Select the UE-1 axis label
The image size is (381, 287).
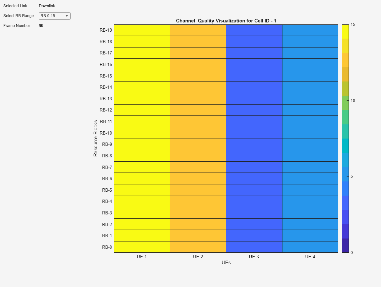coord(142,257)
